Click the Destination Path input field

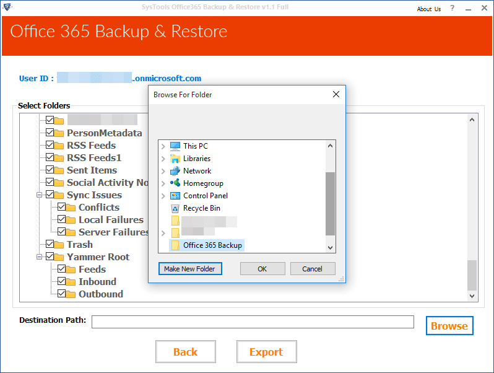point(253,322)
